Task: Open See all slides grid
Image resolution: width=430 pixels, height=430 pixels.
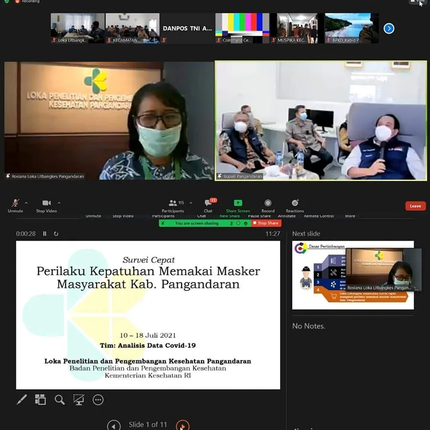Action: (x=40, y=399)
